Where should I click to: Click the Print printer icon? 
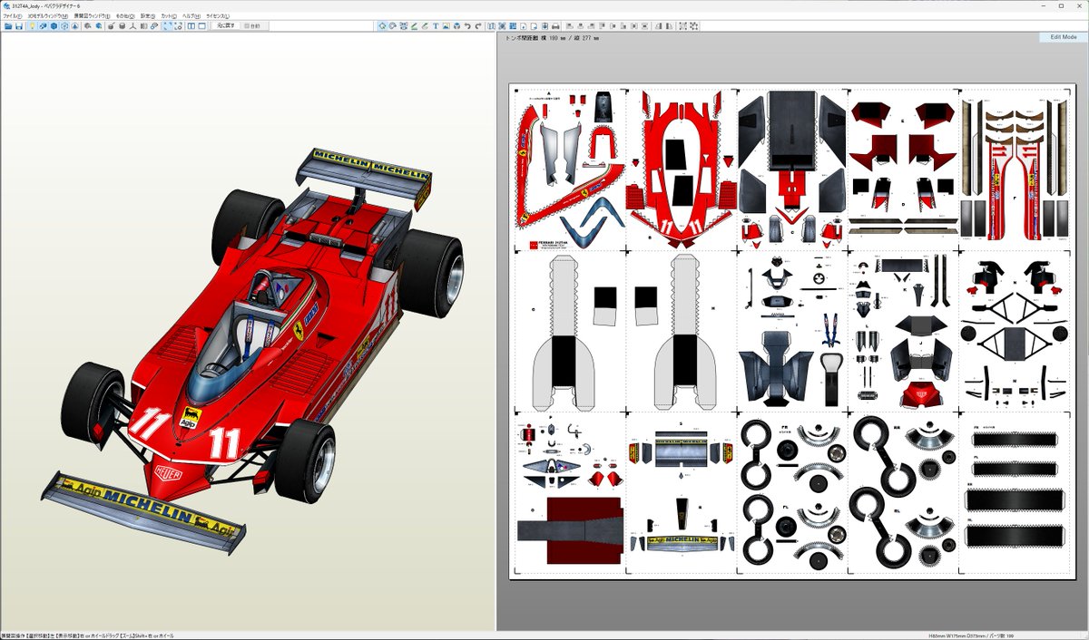tap(555, 25)
